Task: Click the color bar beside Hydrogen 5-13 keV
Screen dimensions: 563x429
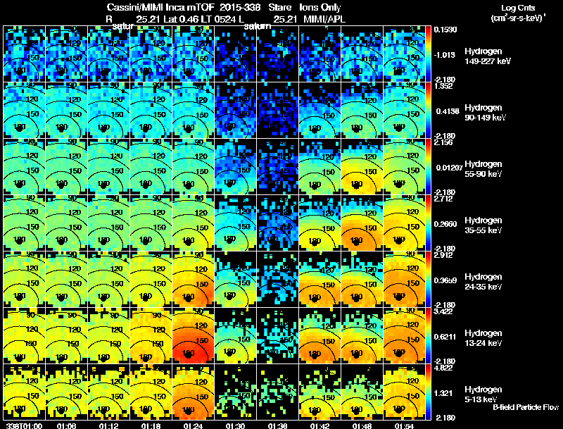Action: pos(428,392)
